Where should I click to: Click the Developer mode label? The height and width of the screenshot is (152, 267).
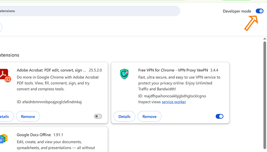pos(237,11)
